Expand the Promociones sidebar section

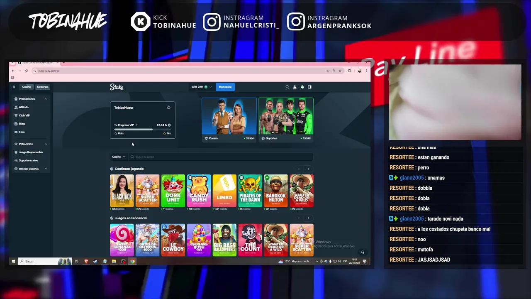pos(31,99)
